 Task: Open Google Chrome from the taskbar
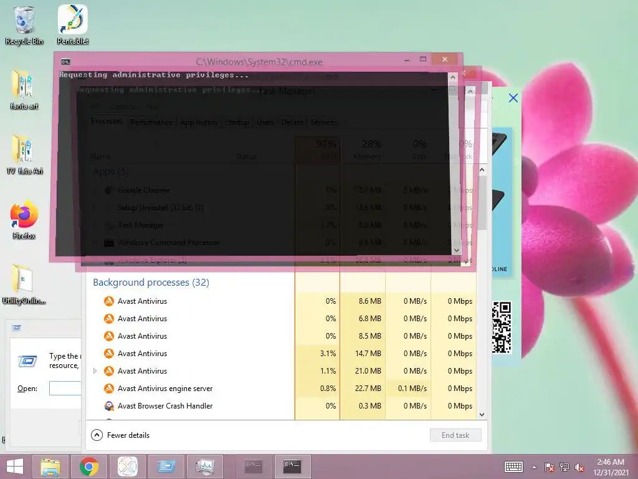(88, 467)
